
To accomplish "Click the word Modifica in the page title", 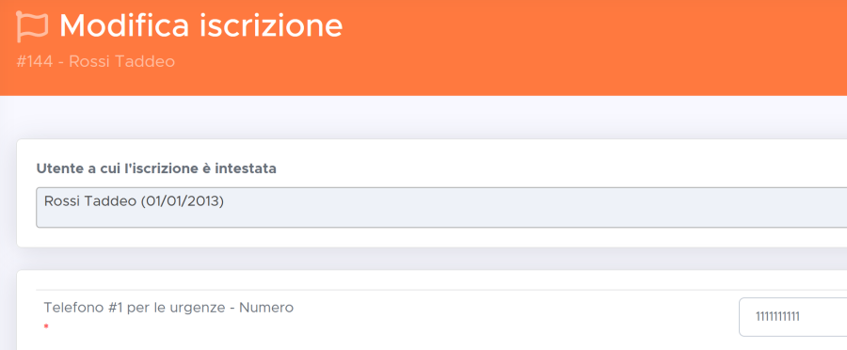I will tap(124, 25).
